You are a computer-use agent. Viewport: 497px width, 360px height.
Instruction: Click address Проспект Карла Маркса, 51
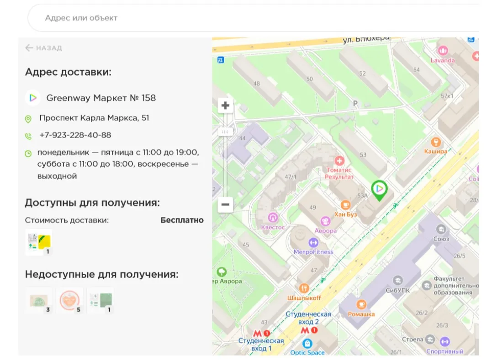pyautogui.click(x=94, y=118)
